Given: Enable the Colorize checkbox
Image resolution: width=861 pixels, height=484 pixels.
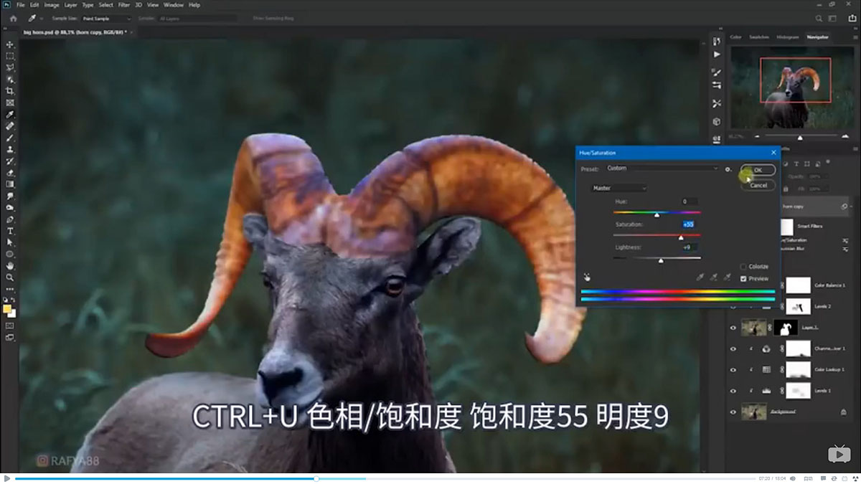Looking at the screenshot, I should click(x=744, y=267).
